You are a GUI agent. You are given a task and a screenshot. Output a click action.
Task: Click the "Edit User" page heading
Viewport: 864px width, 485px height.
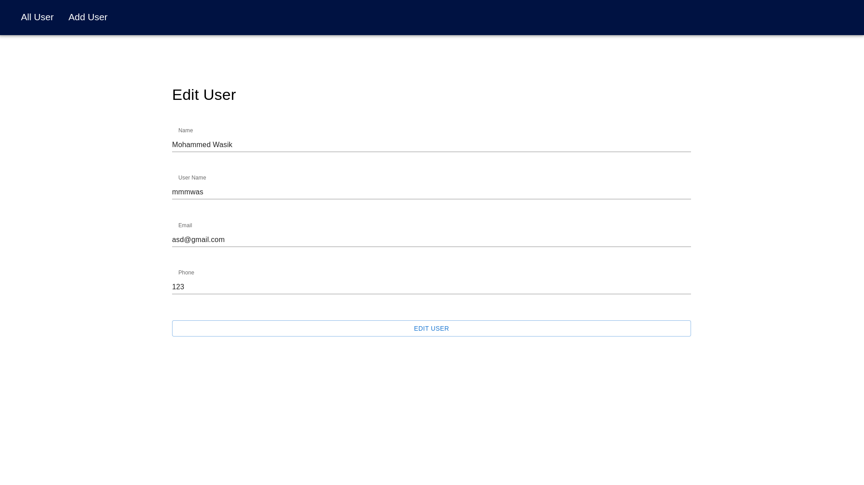click(x=204, y=95)
